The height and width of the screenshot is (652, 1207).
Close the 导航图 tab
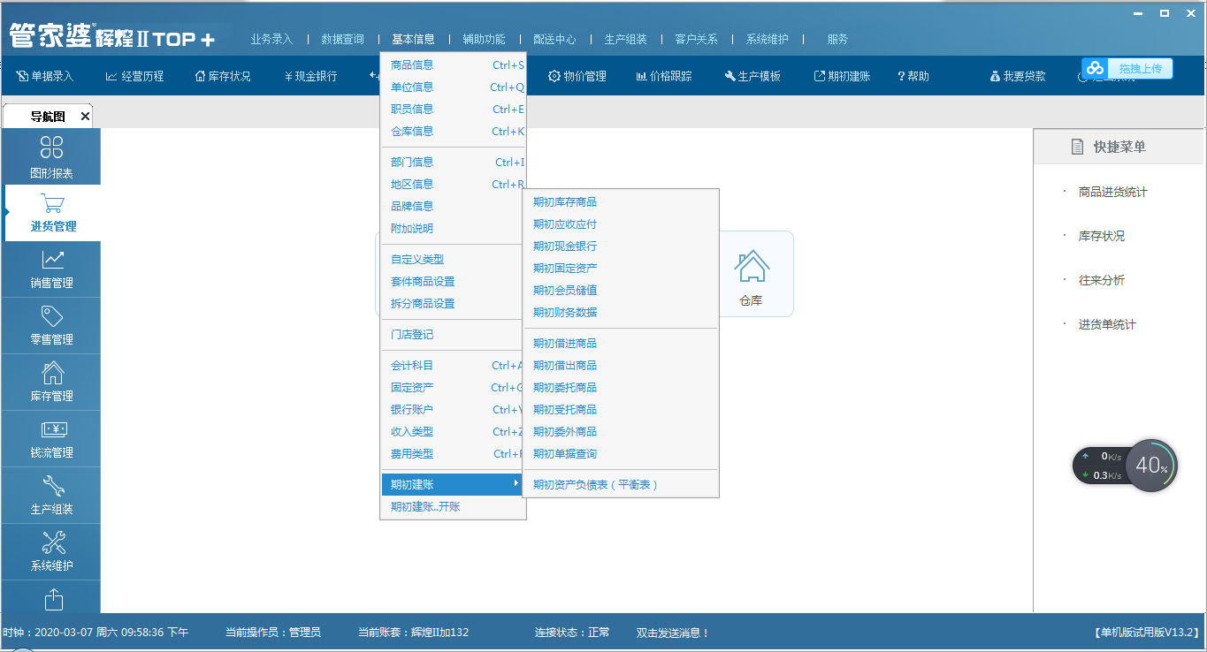[85, 116]
